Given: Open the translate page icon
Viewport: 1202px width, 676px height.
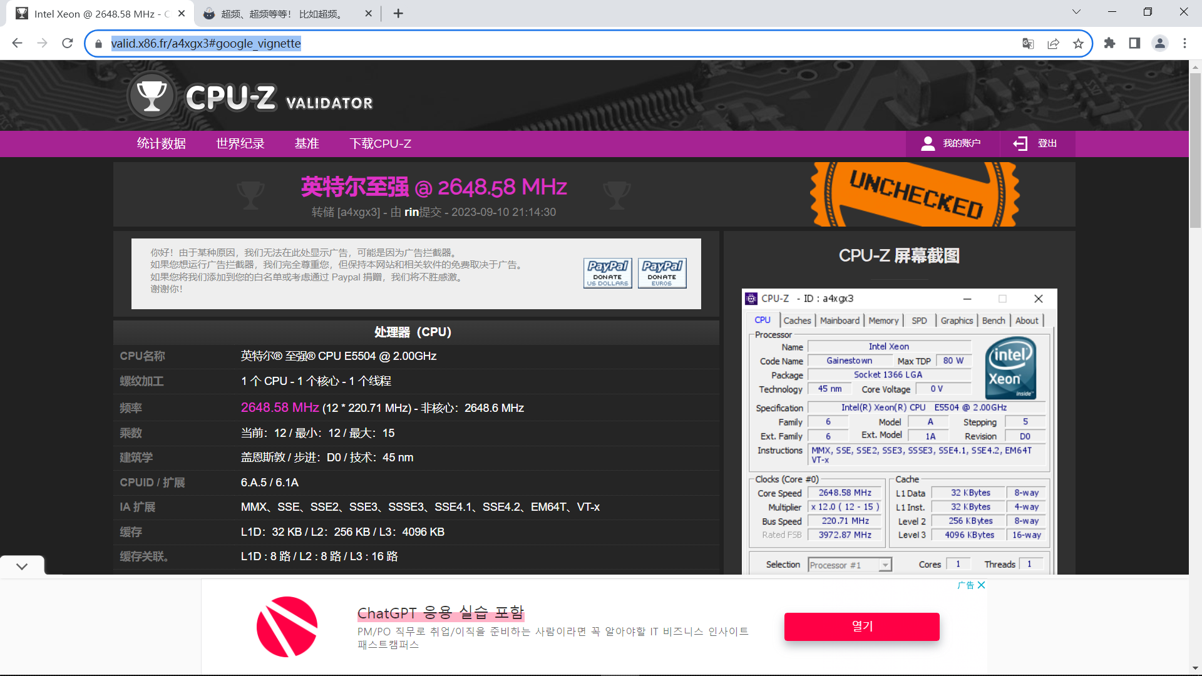Looking at the screenshot, I should click(1028, 43).
